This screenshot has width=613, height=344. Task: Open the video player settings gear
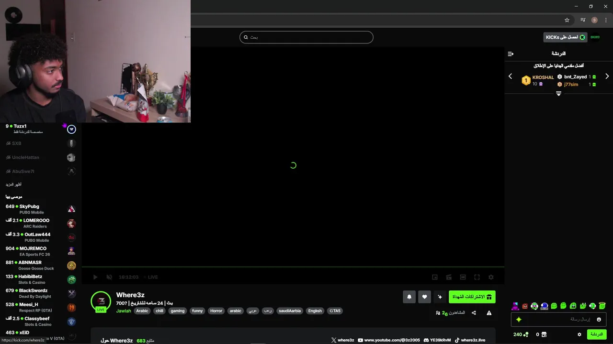point(491,277)
